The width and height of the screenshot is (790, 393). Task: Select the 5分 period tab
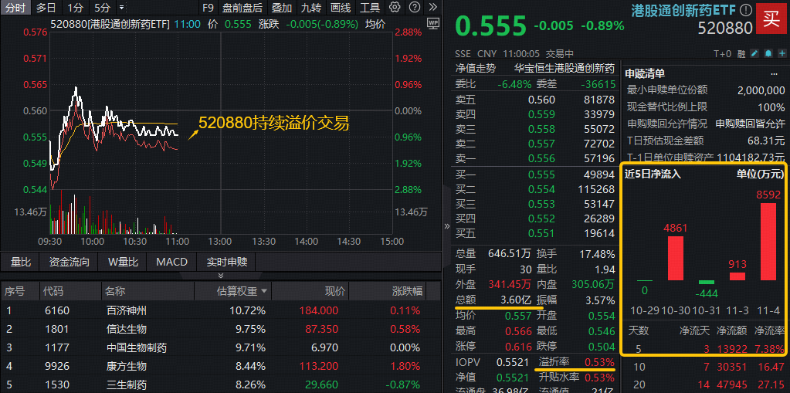[102, 8]
